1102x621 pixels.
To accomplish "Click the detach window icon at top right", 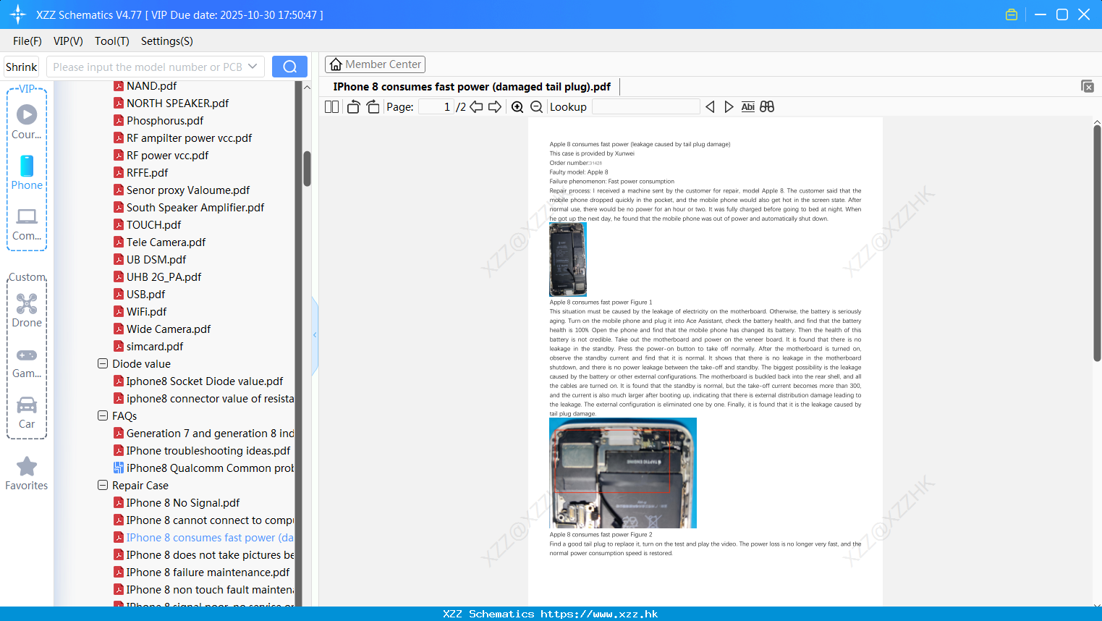I will point(1088,86).
